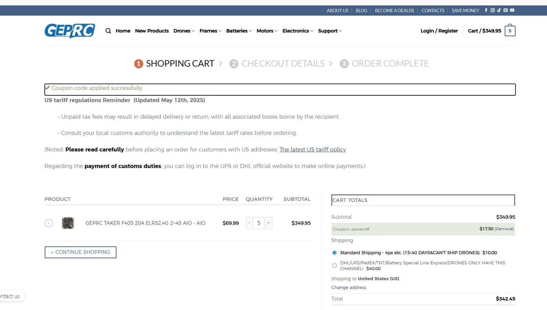Viewport: 547px width, 310px height.
Task: Select 'Coupon code applied successfully.' message
Action: click(97, 88)
